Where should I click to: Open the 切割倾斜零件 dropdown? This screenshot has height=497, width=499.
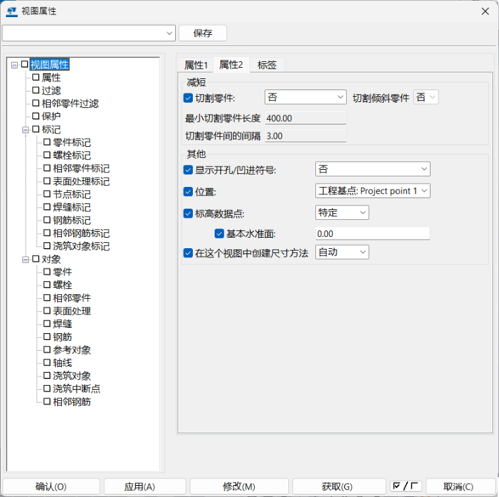tap(426, 97)
